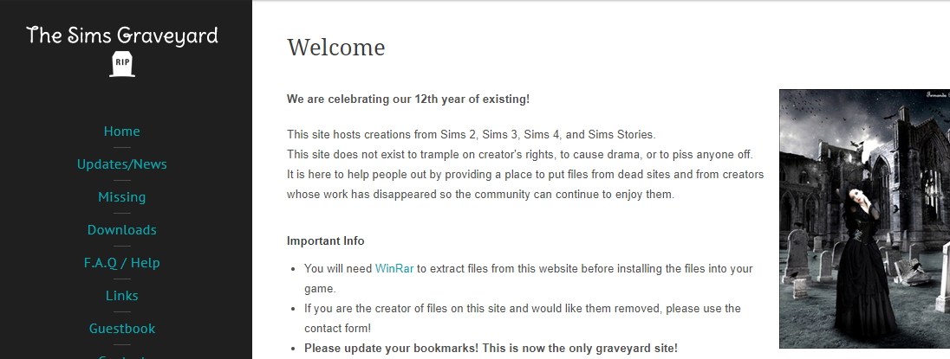This screenshot has width=950, height=359.
Task: Click The Sims Graveyard site title
Action: tap(122, 35)
